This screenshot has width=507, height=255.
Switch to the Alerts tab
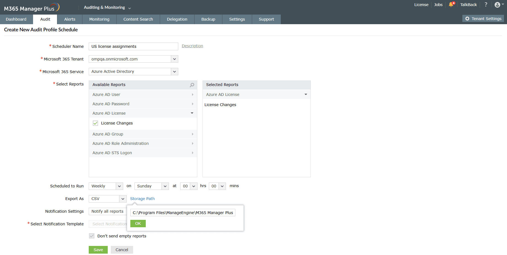click(70, 19)
